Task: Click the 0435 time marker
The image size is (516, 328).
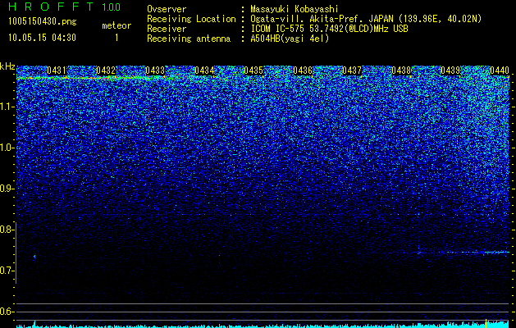Action: click(x=253, y=71)
